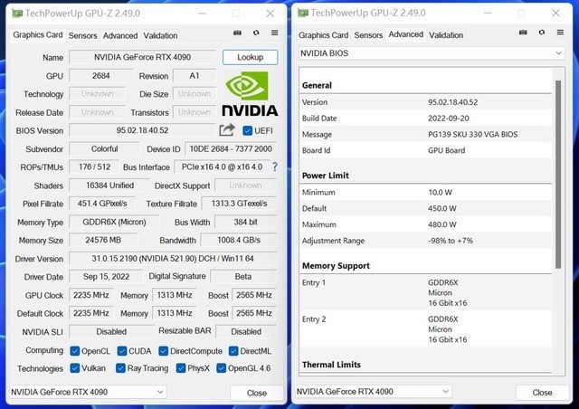Toggle the OpenCL checkbox
579x409 pixels.
tap(74, 350)
